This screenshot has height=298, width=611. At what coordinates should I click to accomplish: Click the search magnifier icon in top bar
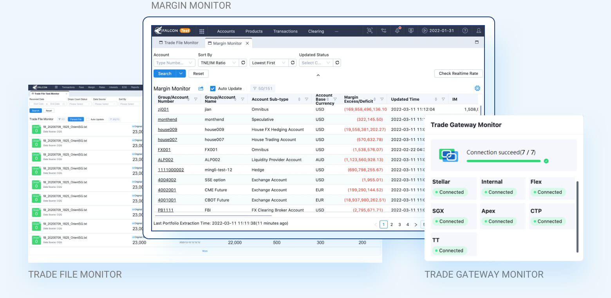pyautogui.click(x=370, y=30)
